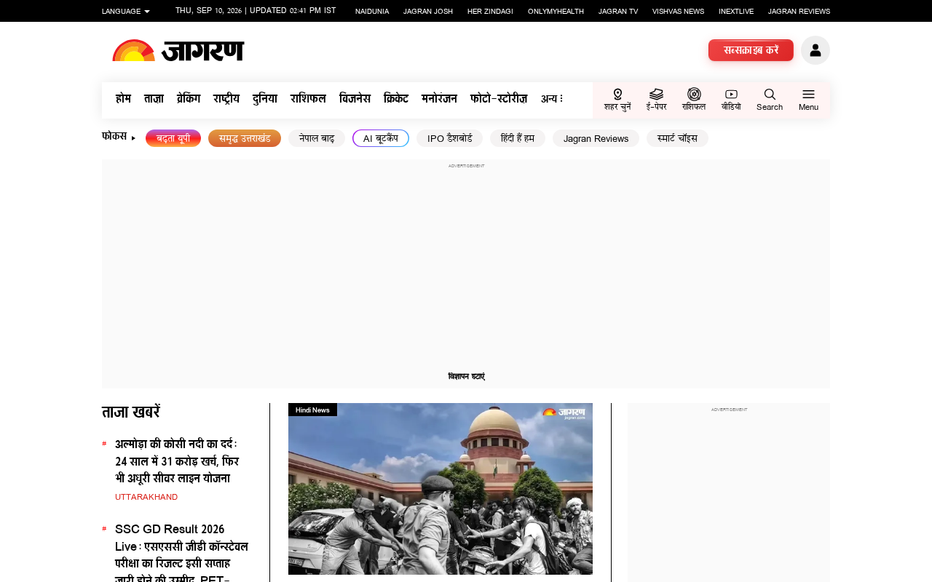Viewport: 932px width, 582px height.
Task: Open the Naidunia top bar link
Action: (372, 11)
